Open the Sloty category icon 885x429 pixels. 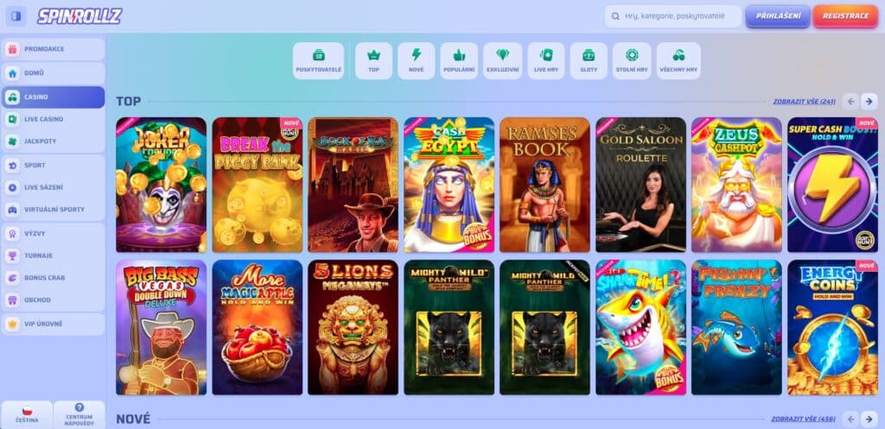[589, 61]
